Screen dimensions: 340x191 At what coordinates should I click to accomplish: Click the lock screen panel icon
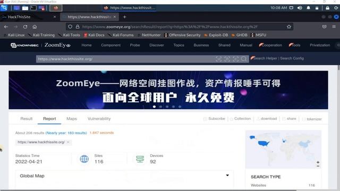click(327, 8)
